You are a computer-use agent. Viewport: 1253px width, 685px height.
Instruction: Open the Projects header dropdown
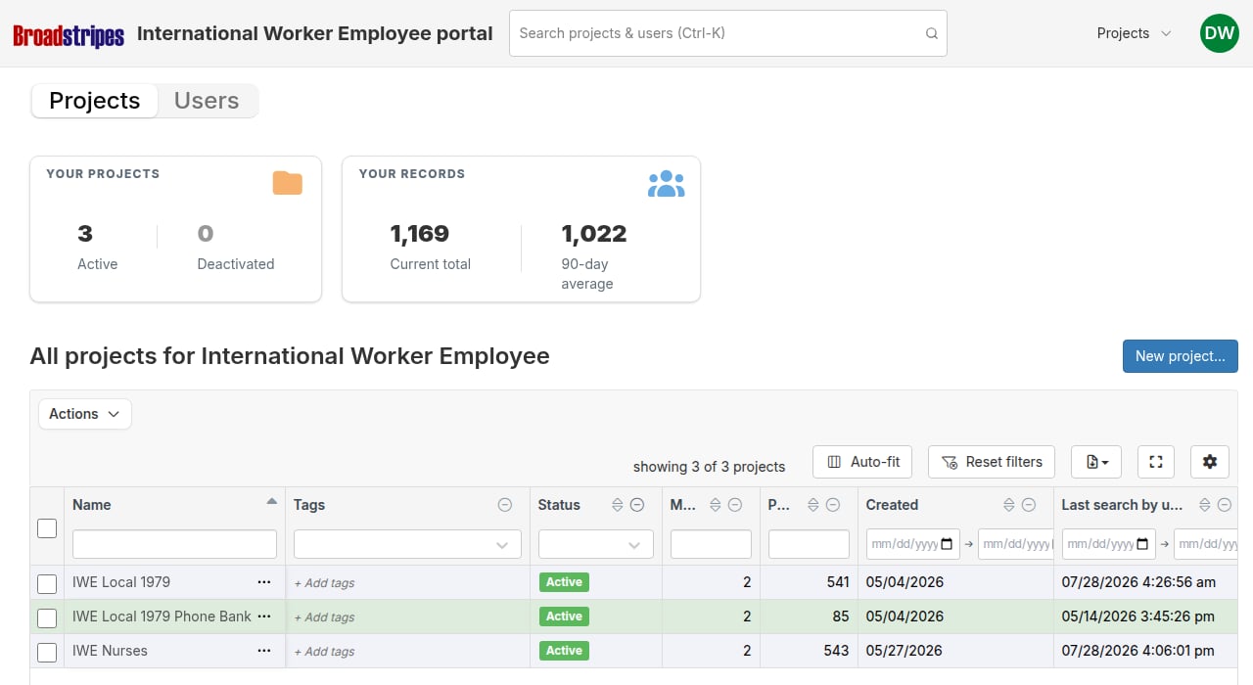point(1134,33)
